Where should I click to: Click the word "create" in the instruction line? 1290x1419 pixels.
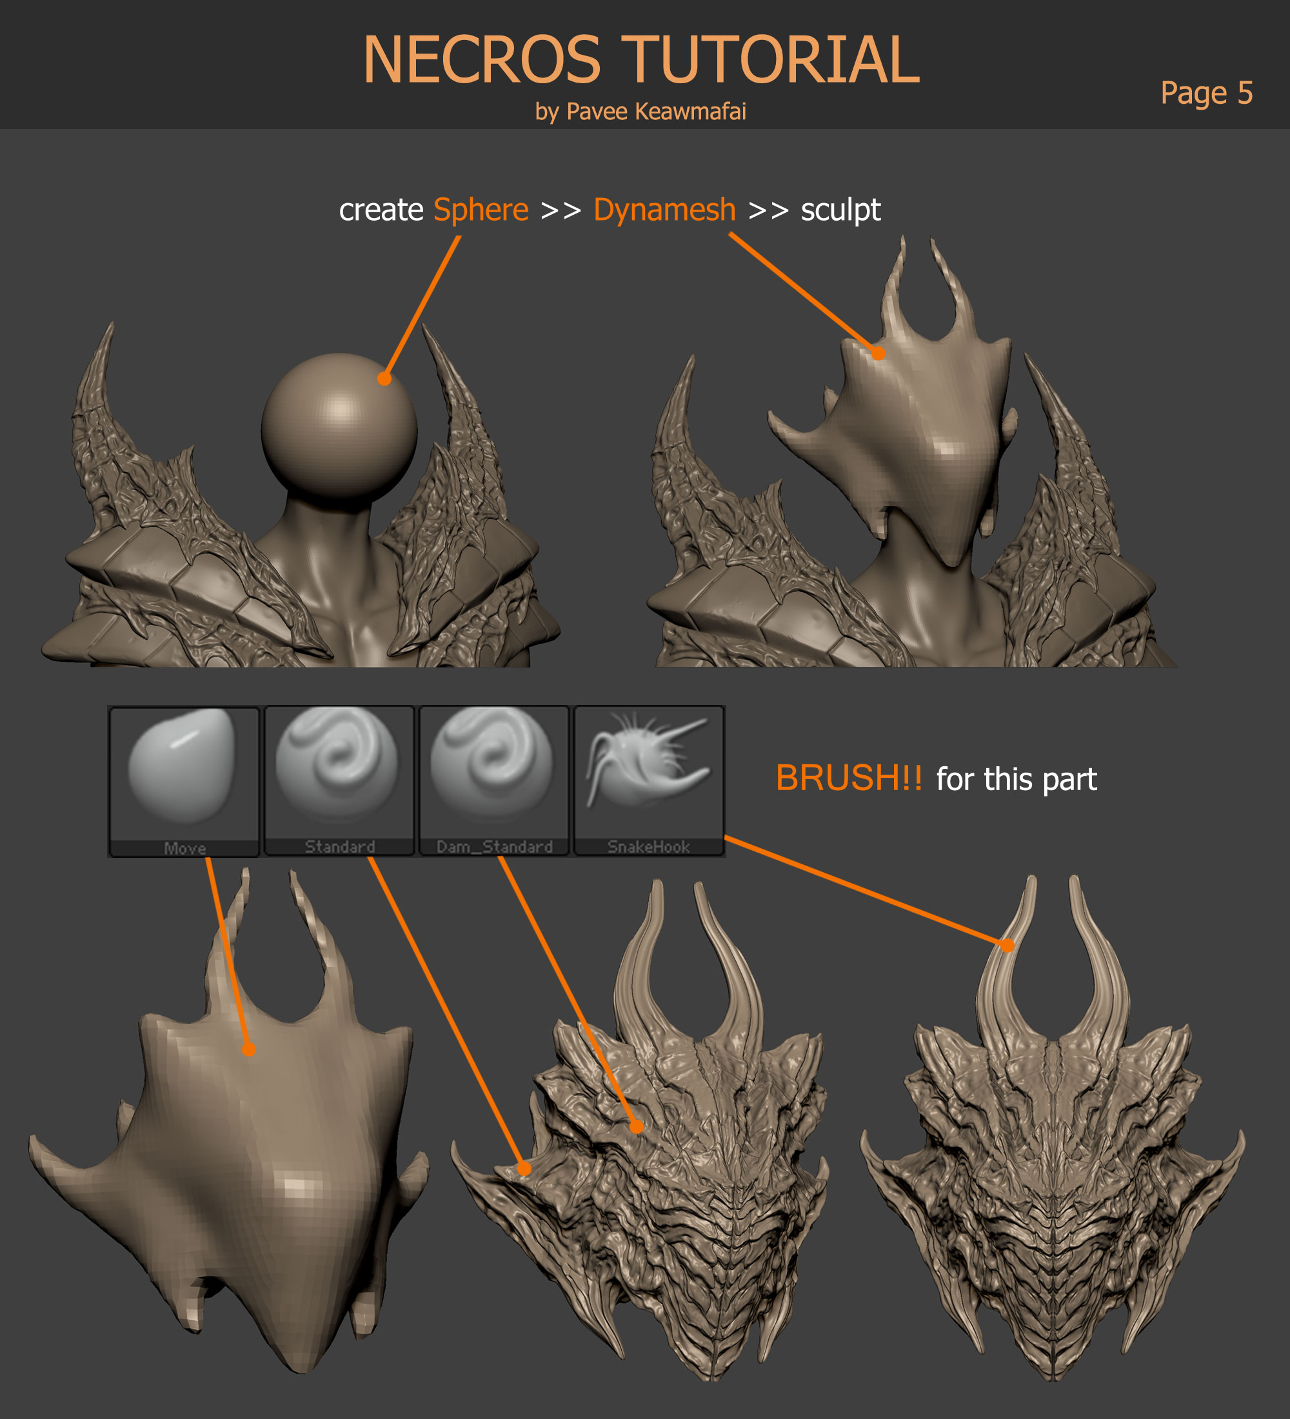click(381, 210)
